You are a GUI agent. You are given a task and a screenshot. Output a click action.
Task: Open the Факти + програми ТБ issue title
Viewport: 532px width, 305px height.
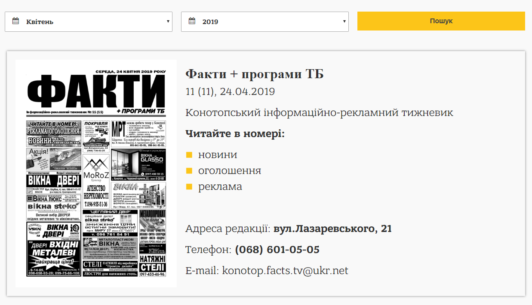pos(254,74)
